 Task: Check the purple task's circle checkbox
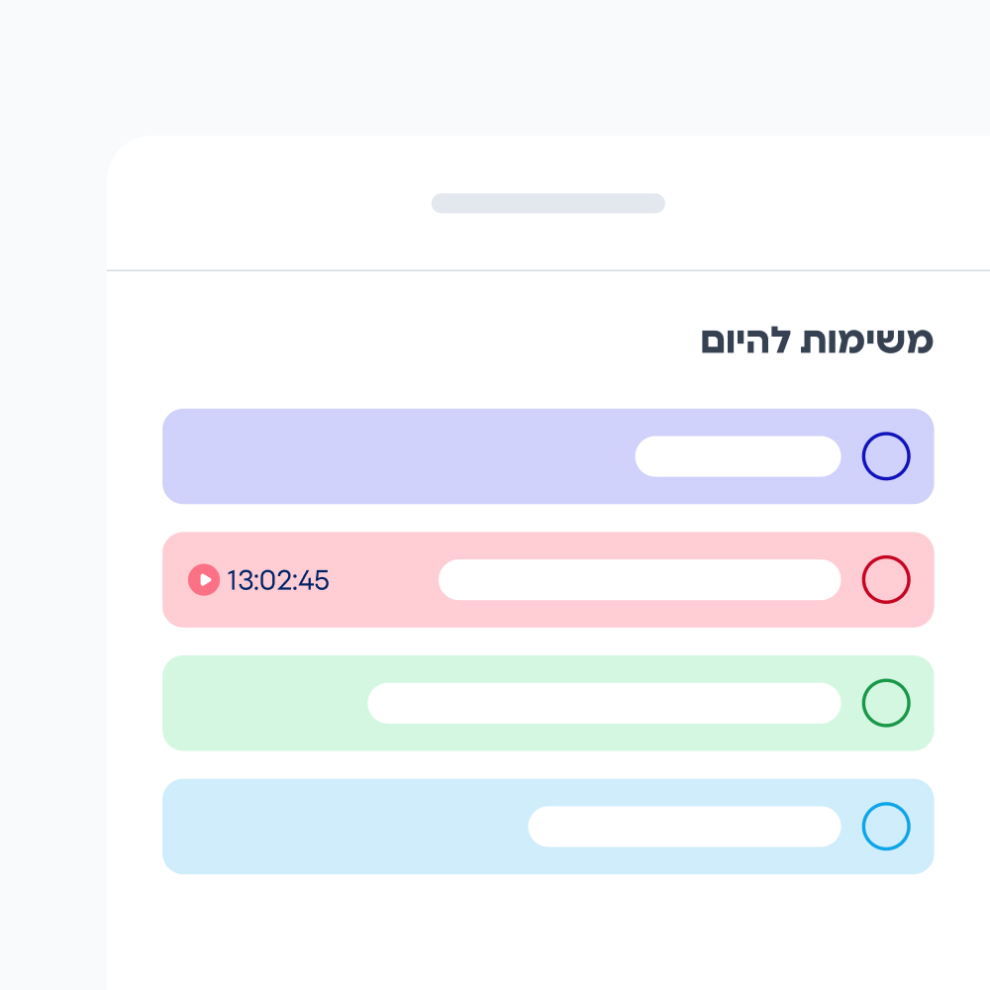point(885,456)
